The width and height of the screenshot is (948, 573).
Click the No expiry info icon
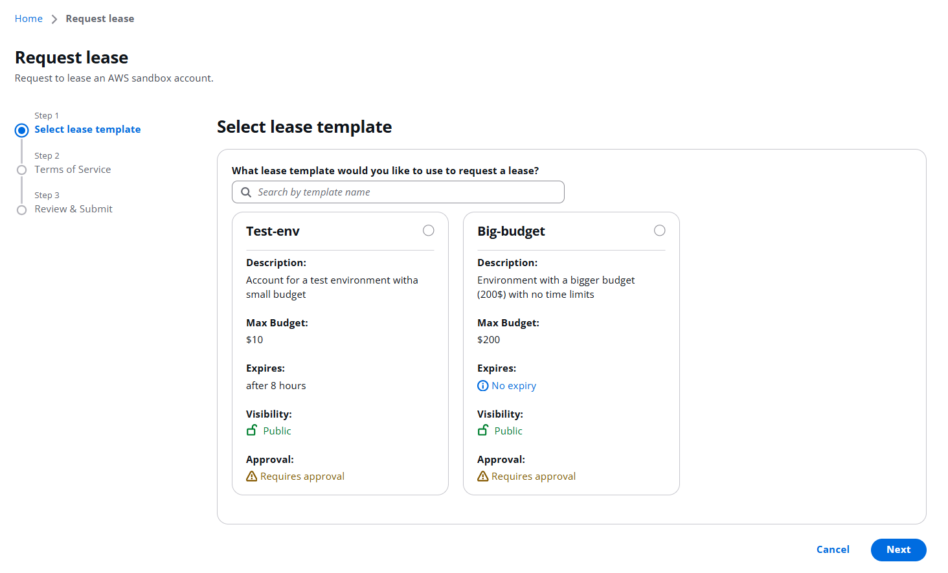click(x=482, y=386)
